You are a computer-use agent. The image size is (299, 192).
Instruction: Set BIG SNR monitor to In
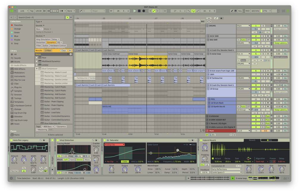coord(238,40)
